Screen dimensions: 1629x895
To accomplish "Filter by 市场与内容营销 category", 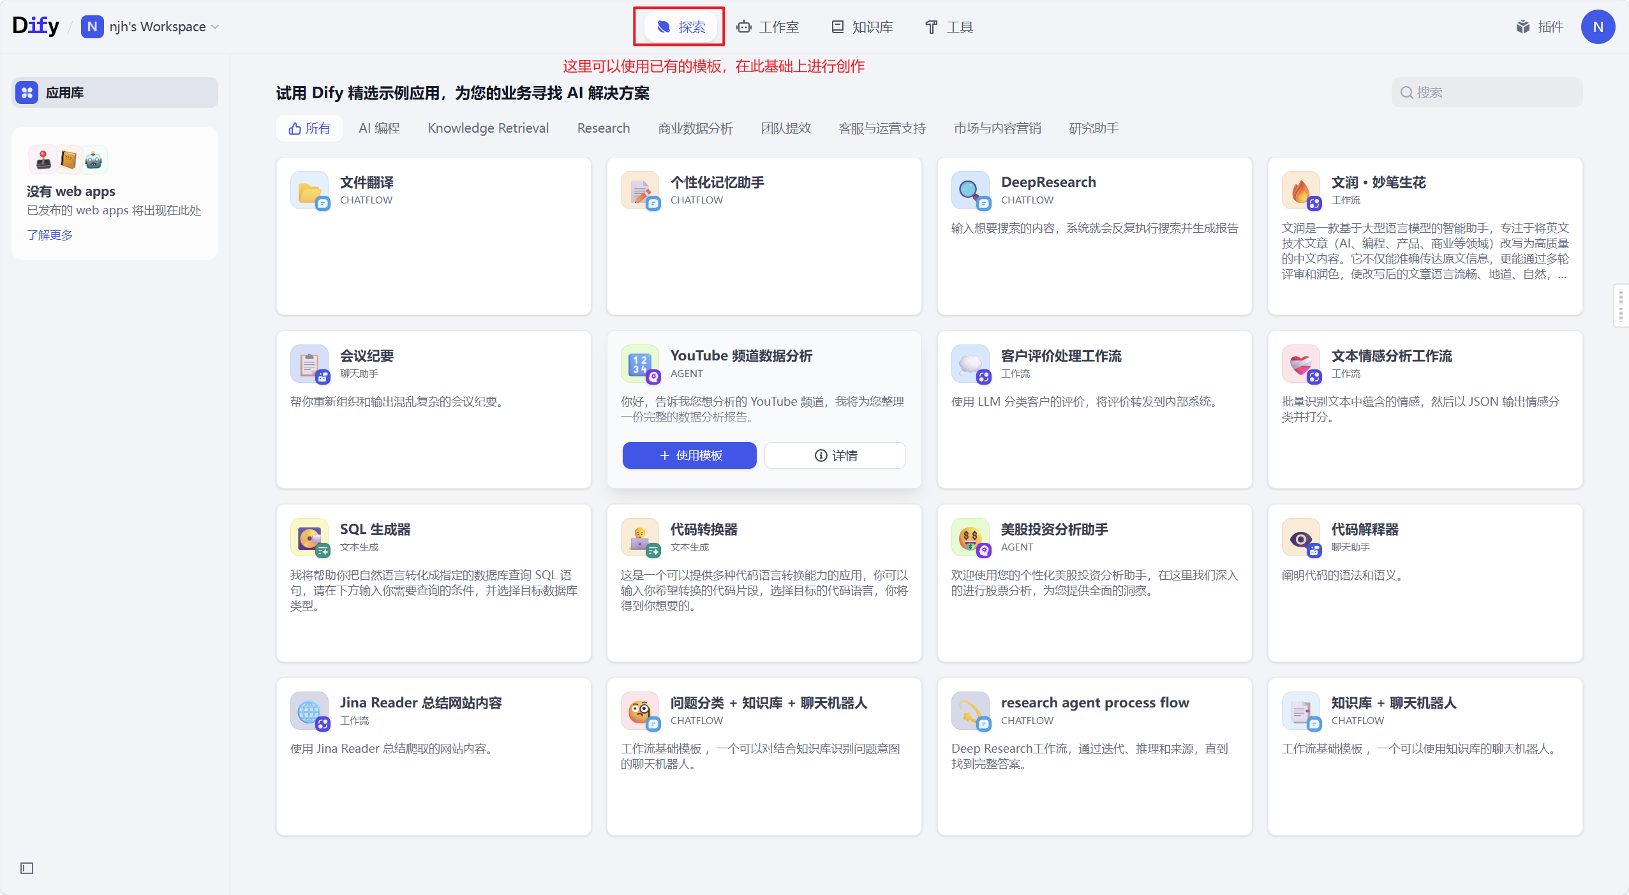I will tap(997, 128).
